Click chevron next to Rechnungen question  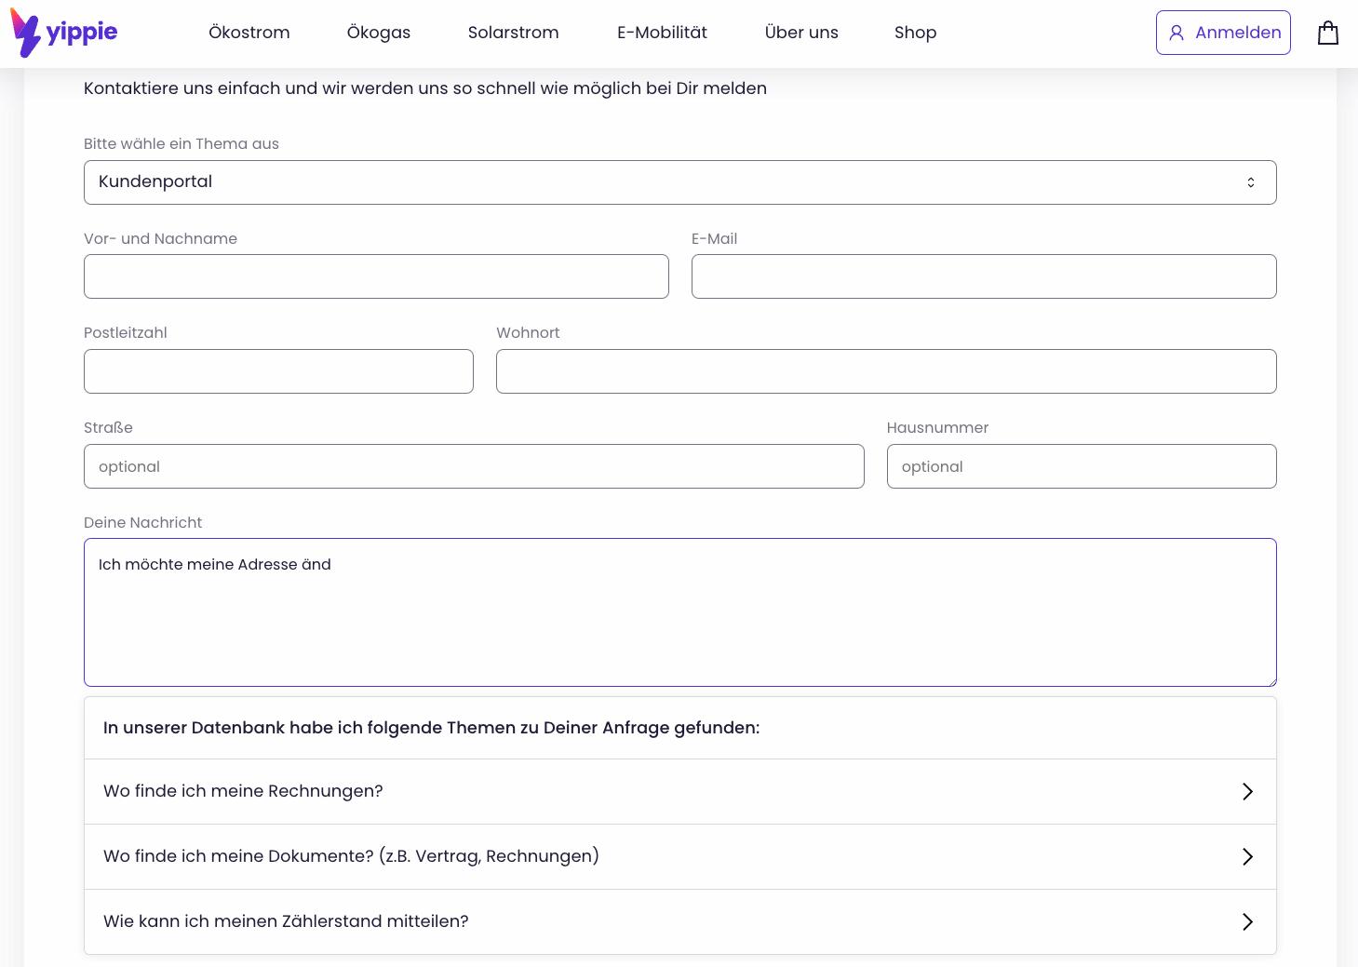(1247, 791)
